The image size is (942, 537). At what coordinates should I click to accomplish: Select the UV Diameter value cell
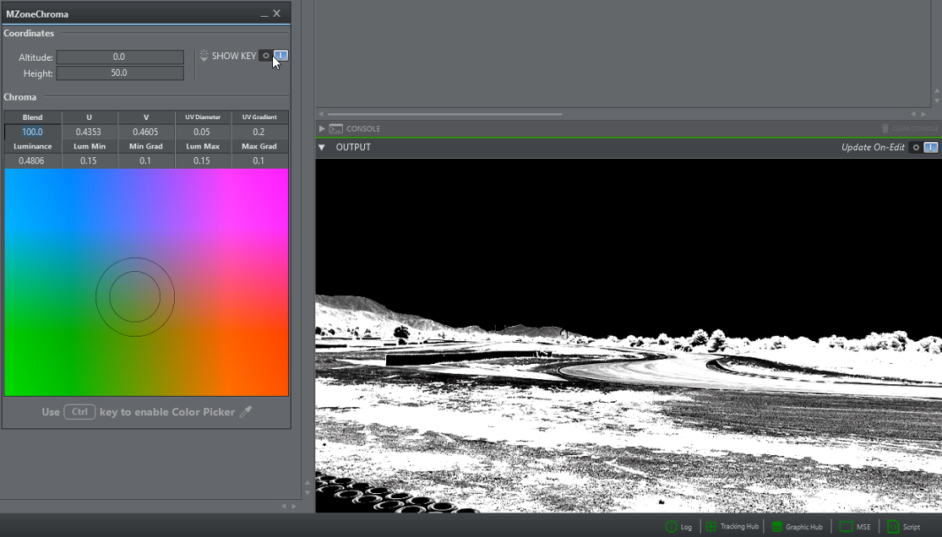click(x=203, y=132)
